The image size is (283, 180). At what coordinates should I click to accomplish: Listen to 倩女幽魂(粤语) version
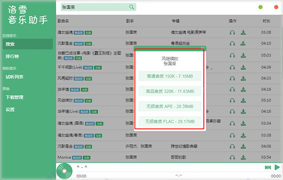pyautogui.click(x=232, y=135)
